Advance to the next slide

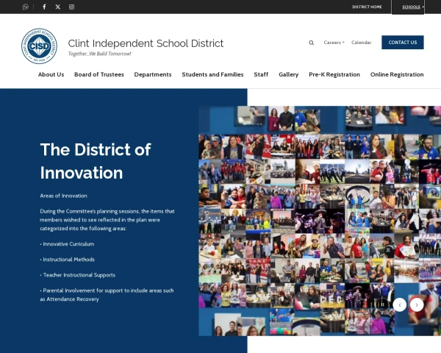point(417,304)
